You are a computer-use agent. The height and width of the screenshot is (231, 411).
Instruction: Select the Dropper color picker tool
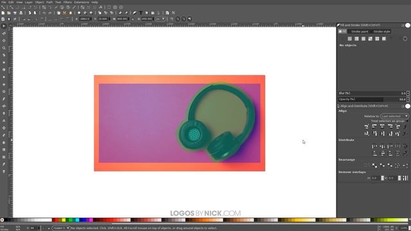(x=4, y=164)
